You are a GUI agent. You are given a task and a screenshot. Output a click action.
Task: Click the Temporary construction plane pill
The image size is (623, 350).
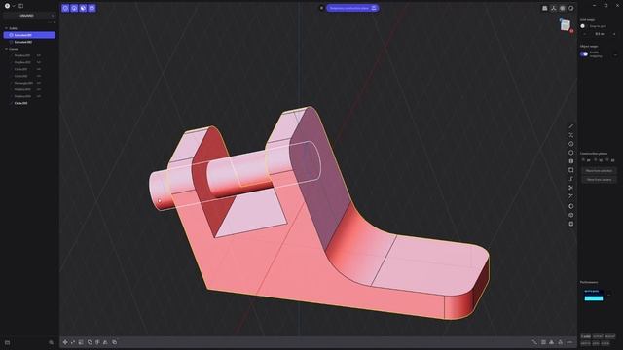352,8
